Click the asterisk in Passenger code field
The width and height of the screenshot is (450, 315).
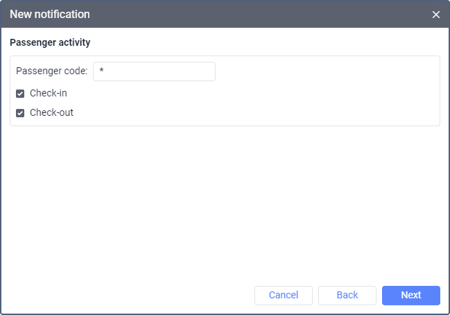click(x=102, y=71)
